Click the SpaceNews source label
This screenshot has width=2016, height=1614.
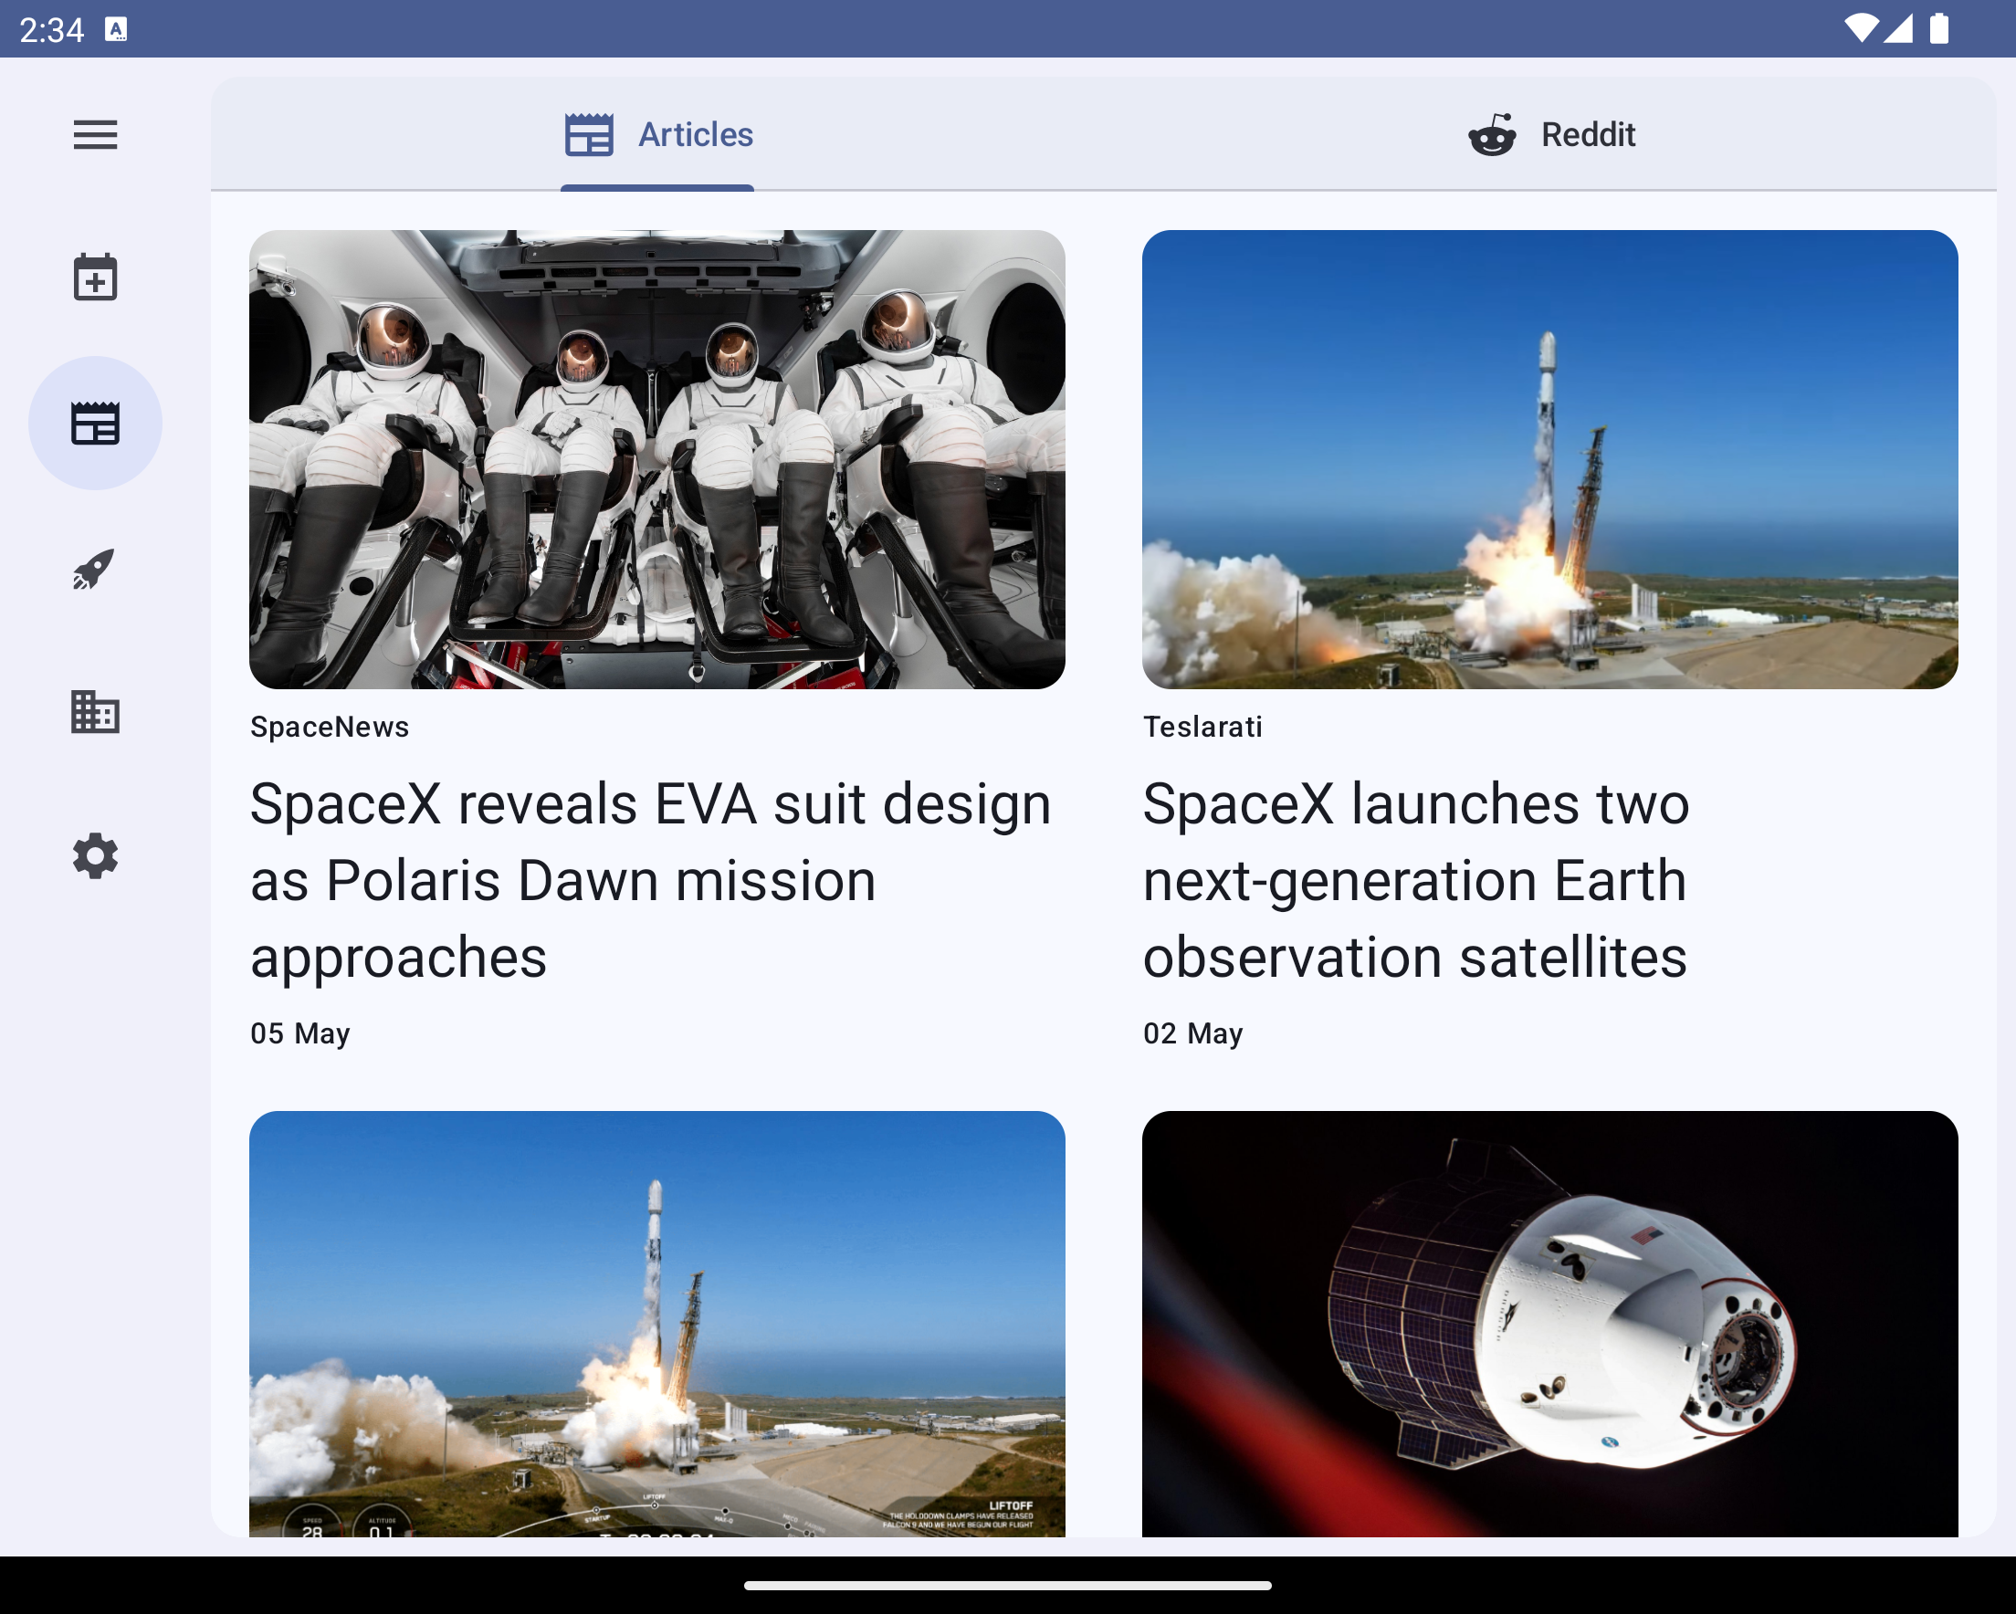[x=331, y=728]
